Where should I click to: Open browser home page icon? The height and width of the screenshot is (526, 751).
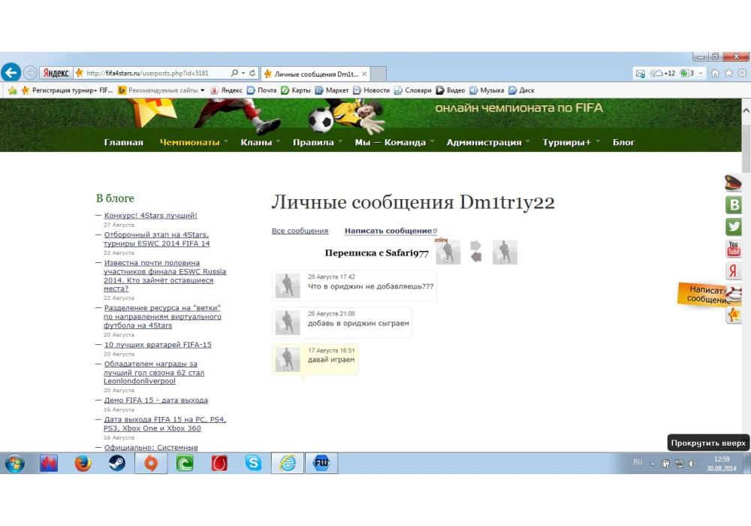pos(715,74)
